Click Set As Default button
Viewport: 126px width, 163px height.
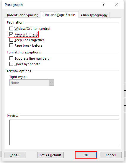tap(50, 155)
